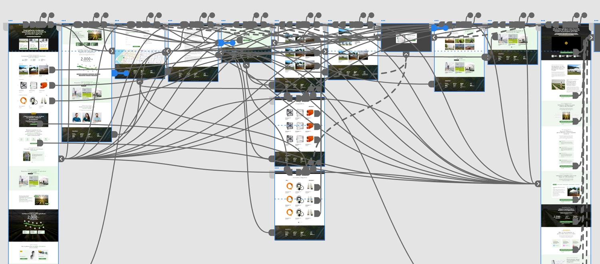Click right-chevron handle beside the video hero section

pyautogui.click(x=591, y=38)
